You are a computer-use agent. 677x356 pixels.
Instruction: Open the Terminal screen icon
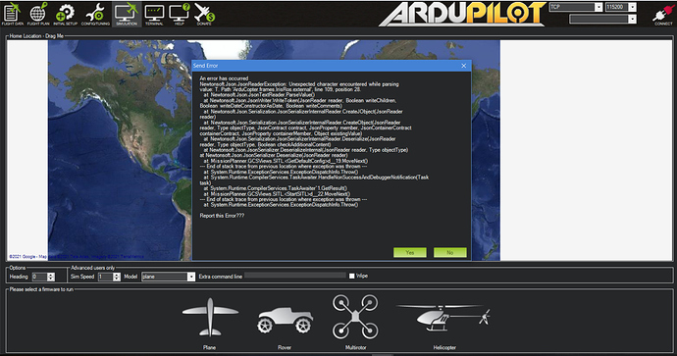[154, 14]
